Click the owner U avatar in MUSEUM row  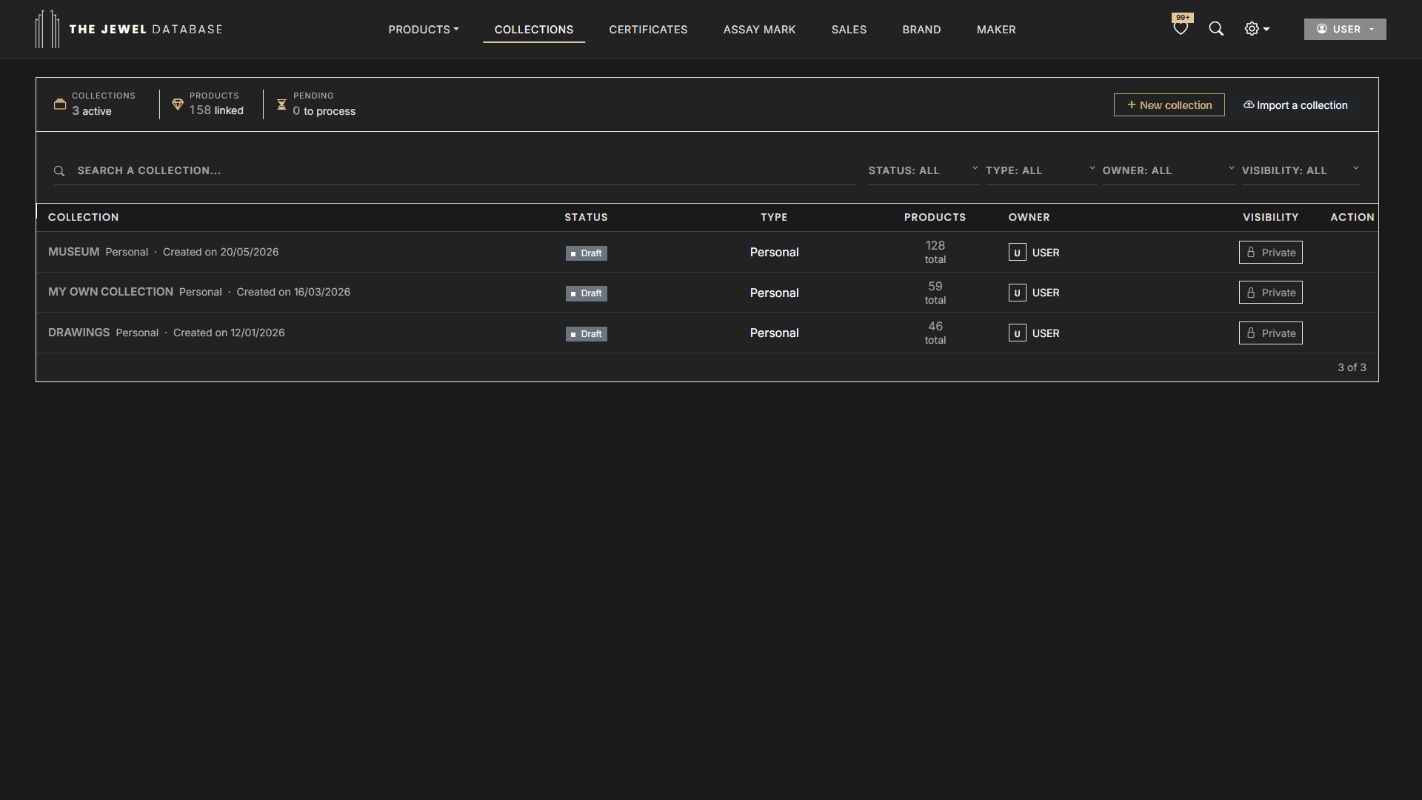pos(1017,253)
